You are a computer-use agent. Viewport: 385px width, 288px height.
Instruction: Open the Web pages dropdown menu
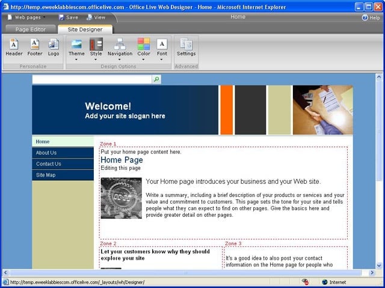click(28, 17)
